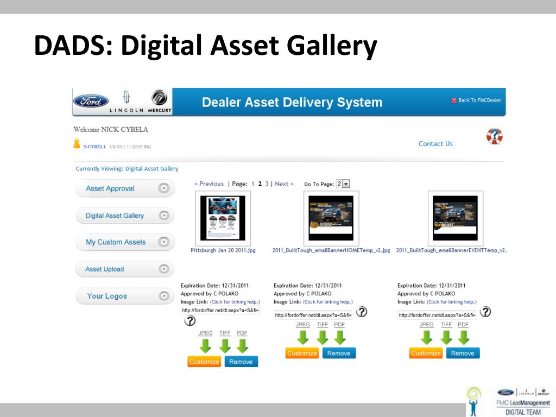Open linking help for Pittsburgh asset
Viewport: 556px width, 417px height.
(235, 302)
